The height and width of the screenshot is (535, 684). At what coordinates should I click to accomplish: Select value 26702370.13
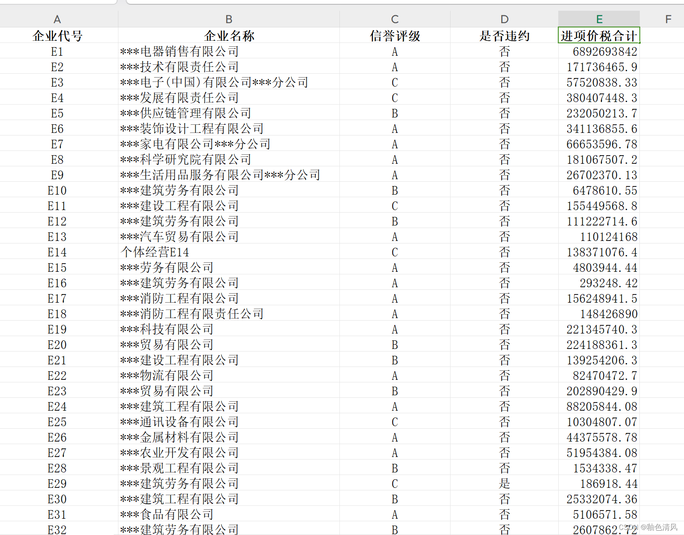coord(599,175)
